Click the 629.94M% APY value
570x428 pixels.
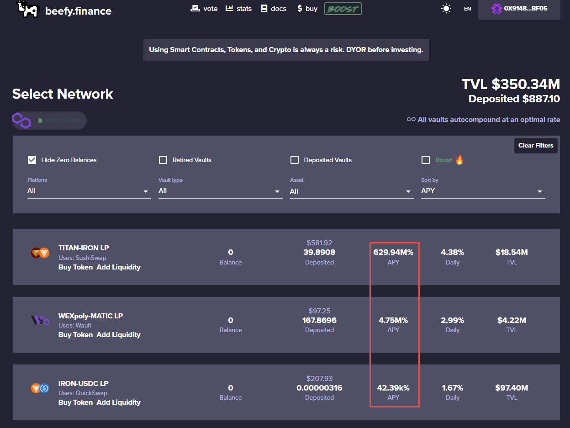click(393, 252)
